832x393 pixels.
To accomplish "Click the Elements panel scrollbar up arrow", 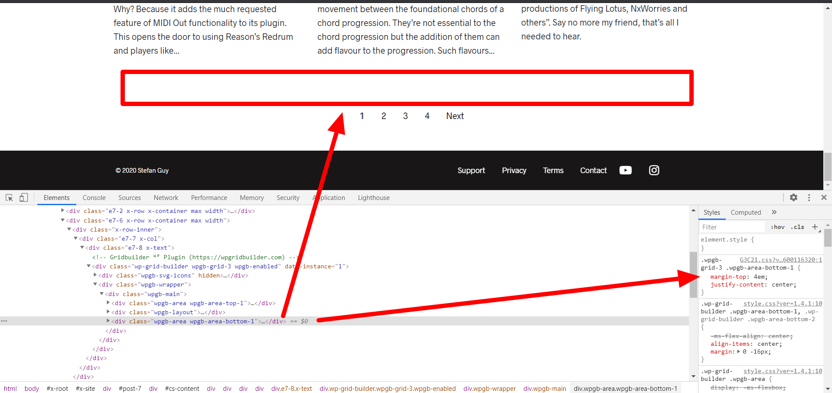I will pos(693,210).
